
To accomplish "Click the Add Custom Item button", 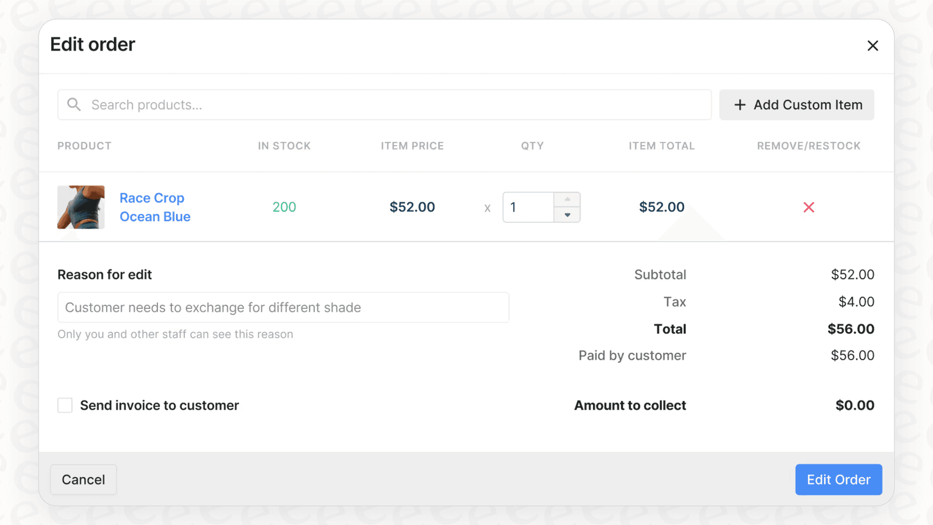I will pos(796,104).
